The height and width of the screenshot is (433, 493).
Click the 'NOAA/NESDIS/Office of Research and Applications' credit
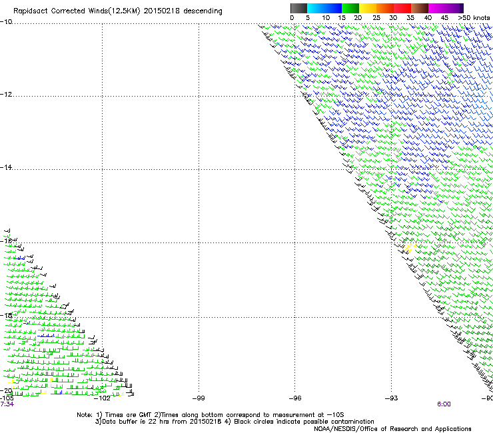(392, 429)
